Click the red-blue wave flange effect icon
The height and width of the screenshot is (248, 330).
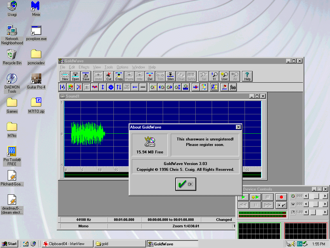95,87
